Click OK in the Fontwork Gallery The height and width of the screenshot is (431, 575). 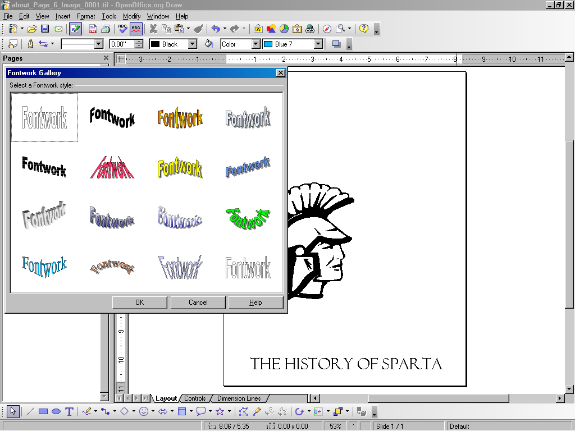[139, 302]
